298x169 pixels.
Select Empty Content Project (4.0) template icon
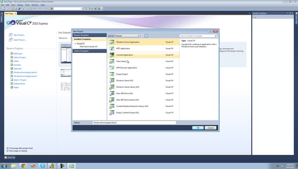[x=112, y=113]
